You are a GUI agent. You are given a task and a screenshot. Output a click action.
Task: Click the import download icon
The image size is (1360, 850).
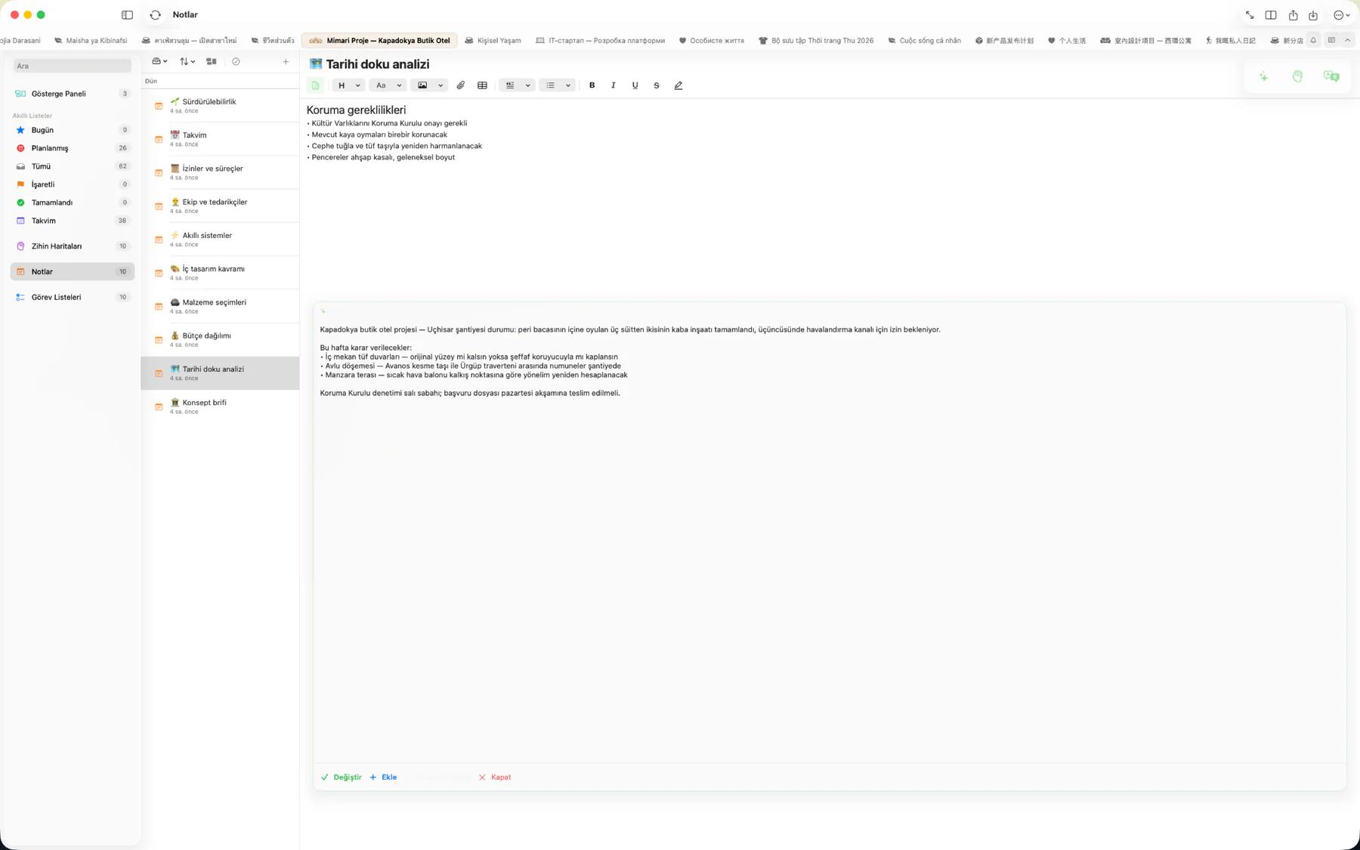coord(1313,15)
